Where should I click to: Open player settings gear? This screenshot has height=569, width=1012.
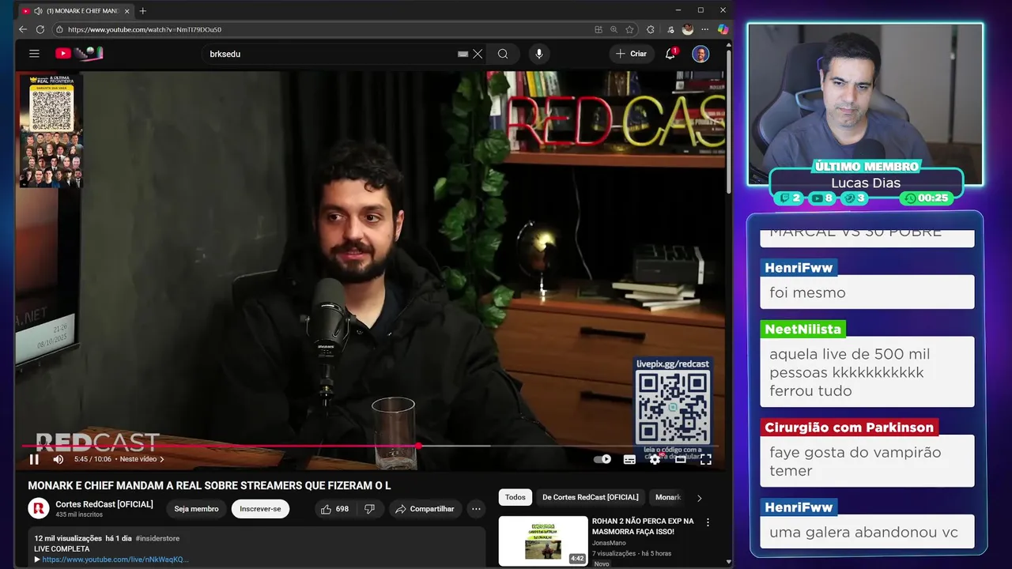[655, 459]
